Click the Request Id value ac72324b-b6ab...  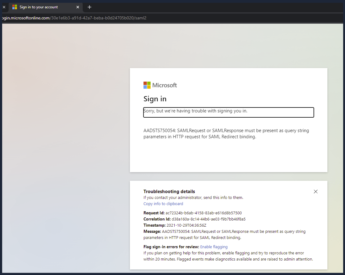[x=204, y=213]
